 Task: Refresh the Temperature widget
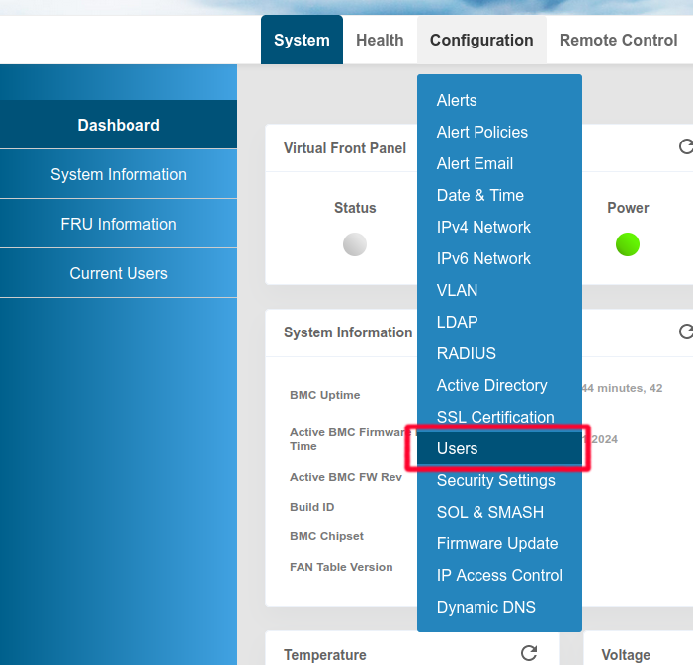(529, 653)
